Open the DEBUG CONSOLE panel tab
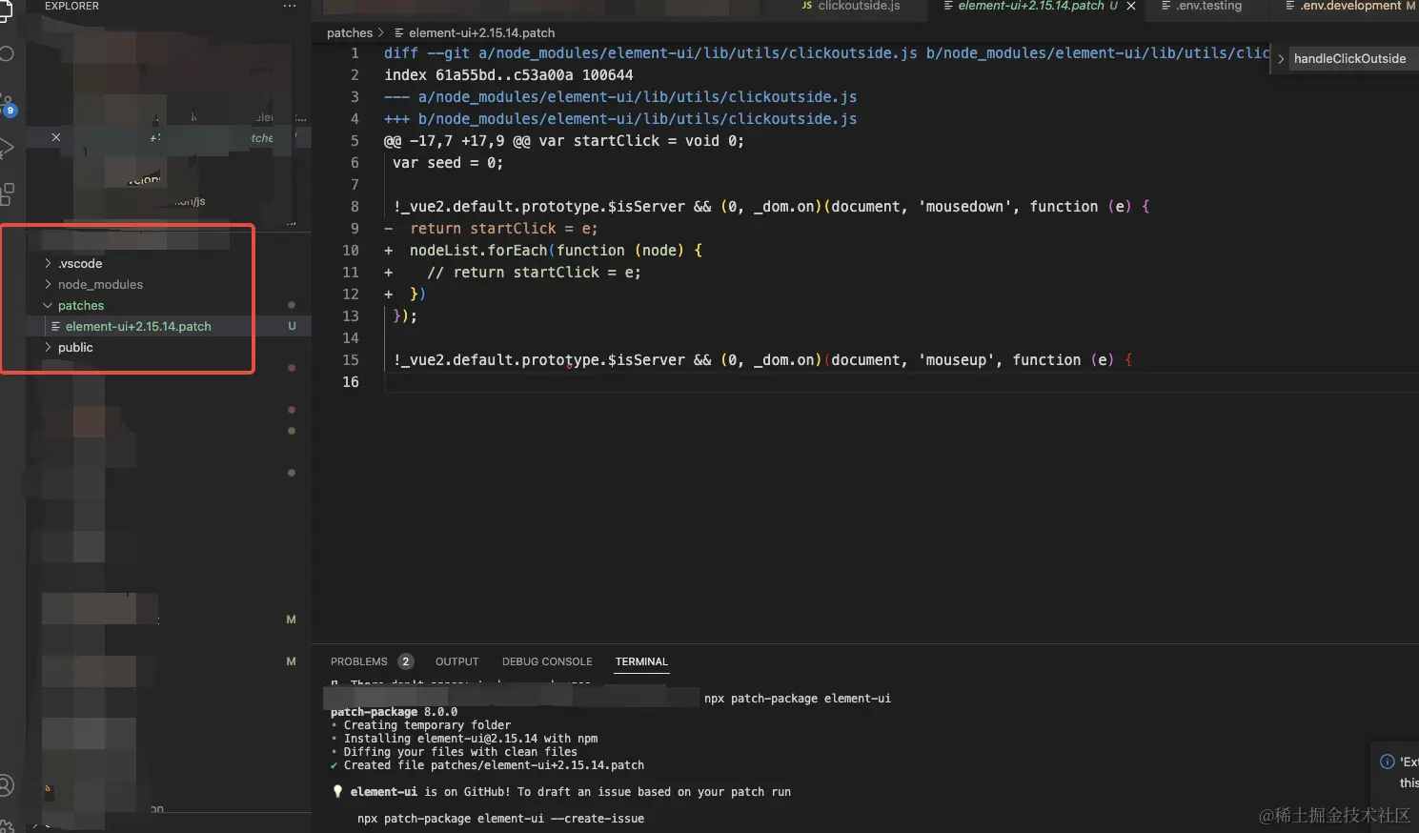 point(547,661)
